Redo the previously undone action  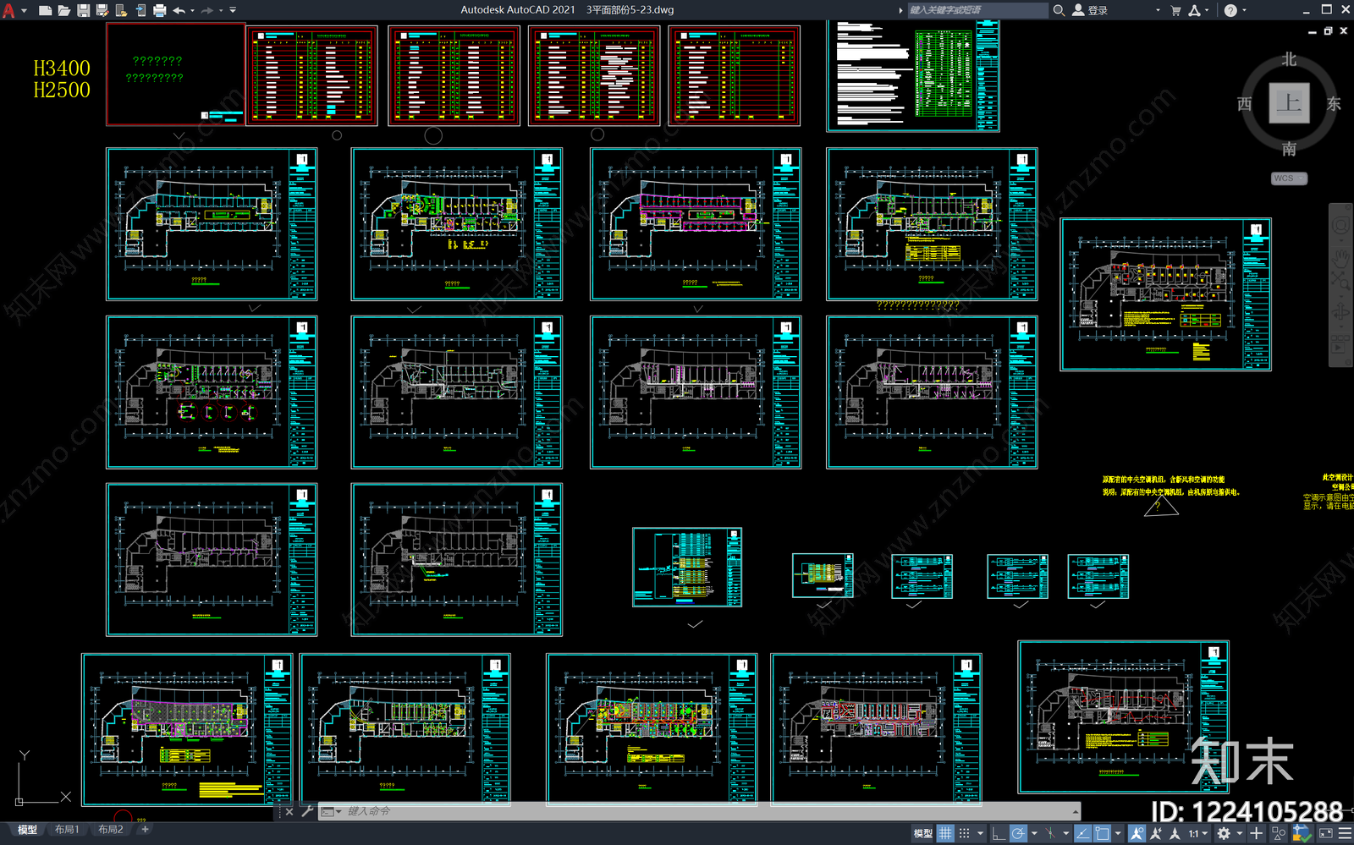pyautogui.click(x=207, y=10)
